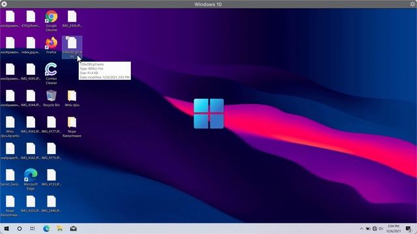Screen dimensions: 417x234
Task: Click the volume speaker icon in the tray
Action: pos(381,228)
